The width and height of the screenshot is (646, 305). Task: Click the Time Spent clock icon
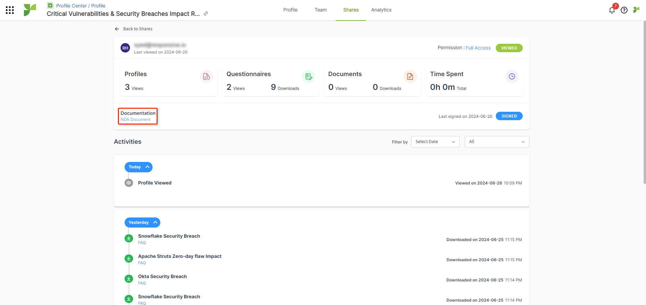pyautogui.click(x=512, y=76)
